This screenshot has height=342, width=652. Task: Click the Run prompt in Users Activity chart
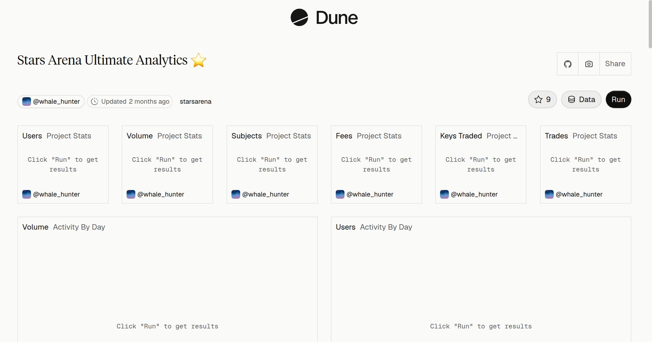(x=481, y=326)
